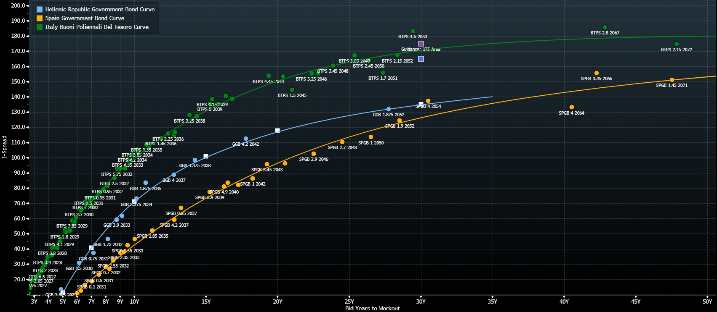
Task: Click the GGB 1.875 2052 blue data point
Action: (x=389, y=109)
